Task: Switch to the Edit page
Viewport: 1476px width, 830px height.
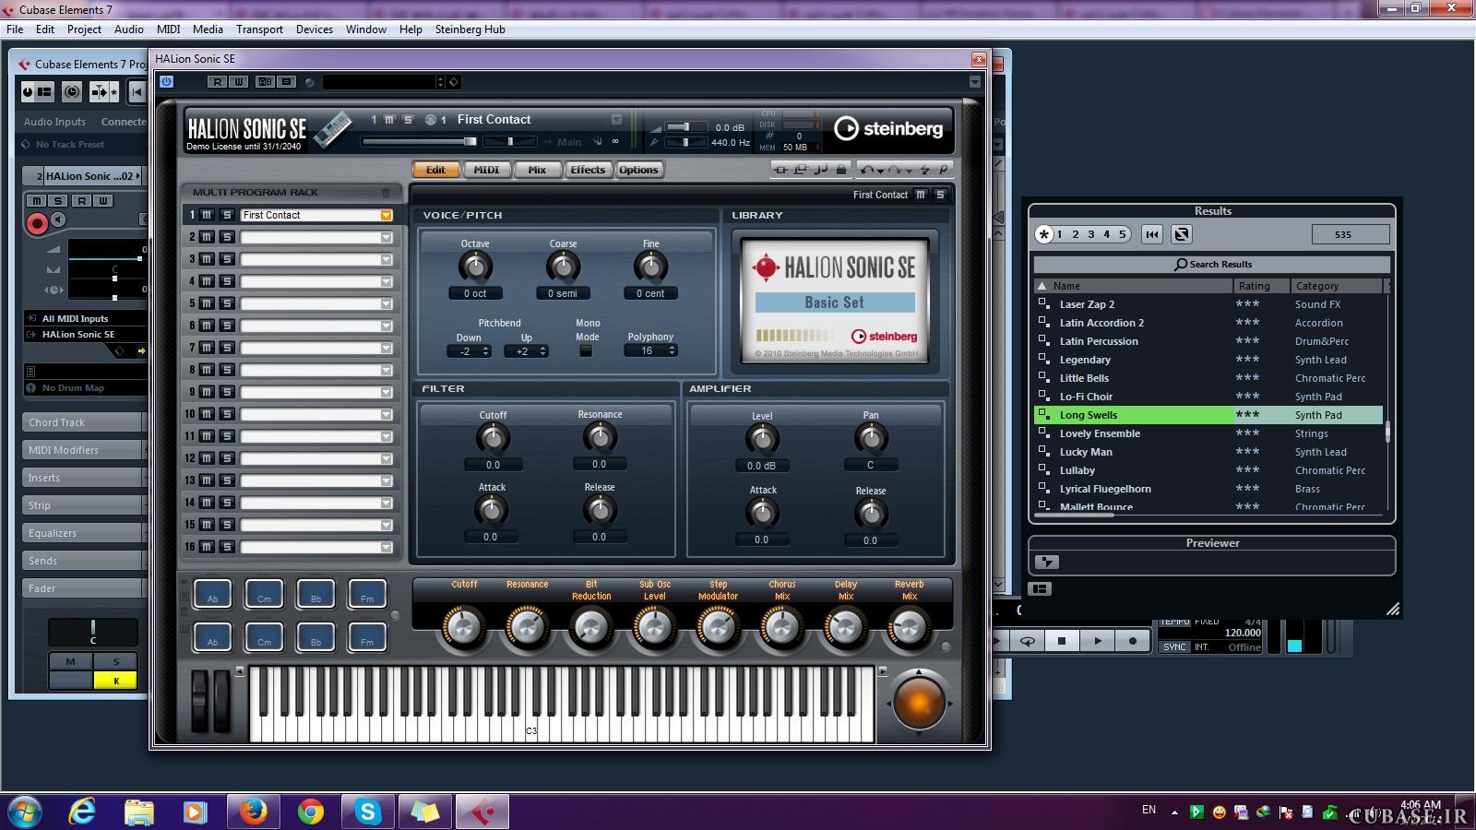Action: click(x=435, y=170)
